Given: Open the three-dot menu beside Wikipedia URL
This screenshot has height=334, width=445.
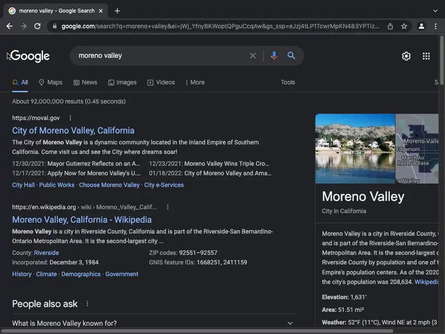Looking at the screenshot, I should 168,207.
